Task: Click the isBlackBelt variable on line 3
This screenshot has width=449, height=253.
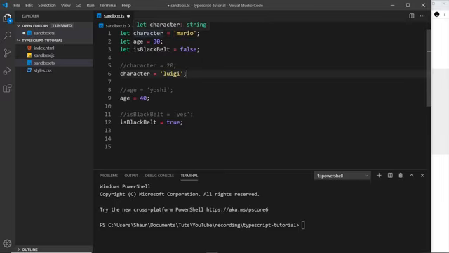Action: (152, 49)
